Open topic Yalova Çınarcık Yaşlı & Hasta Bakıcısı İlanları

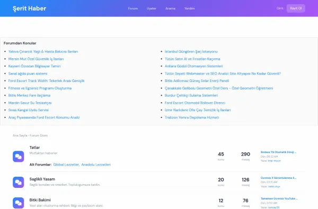[x=43, y=52]
